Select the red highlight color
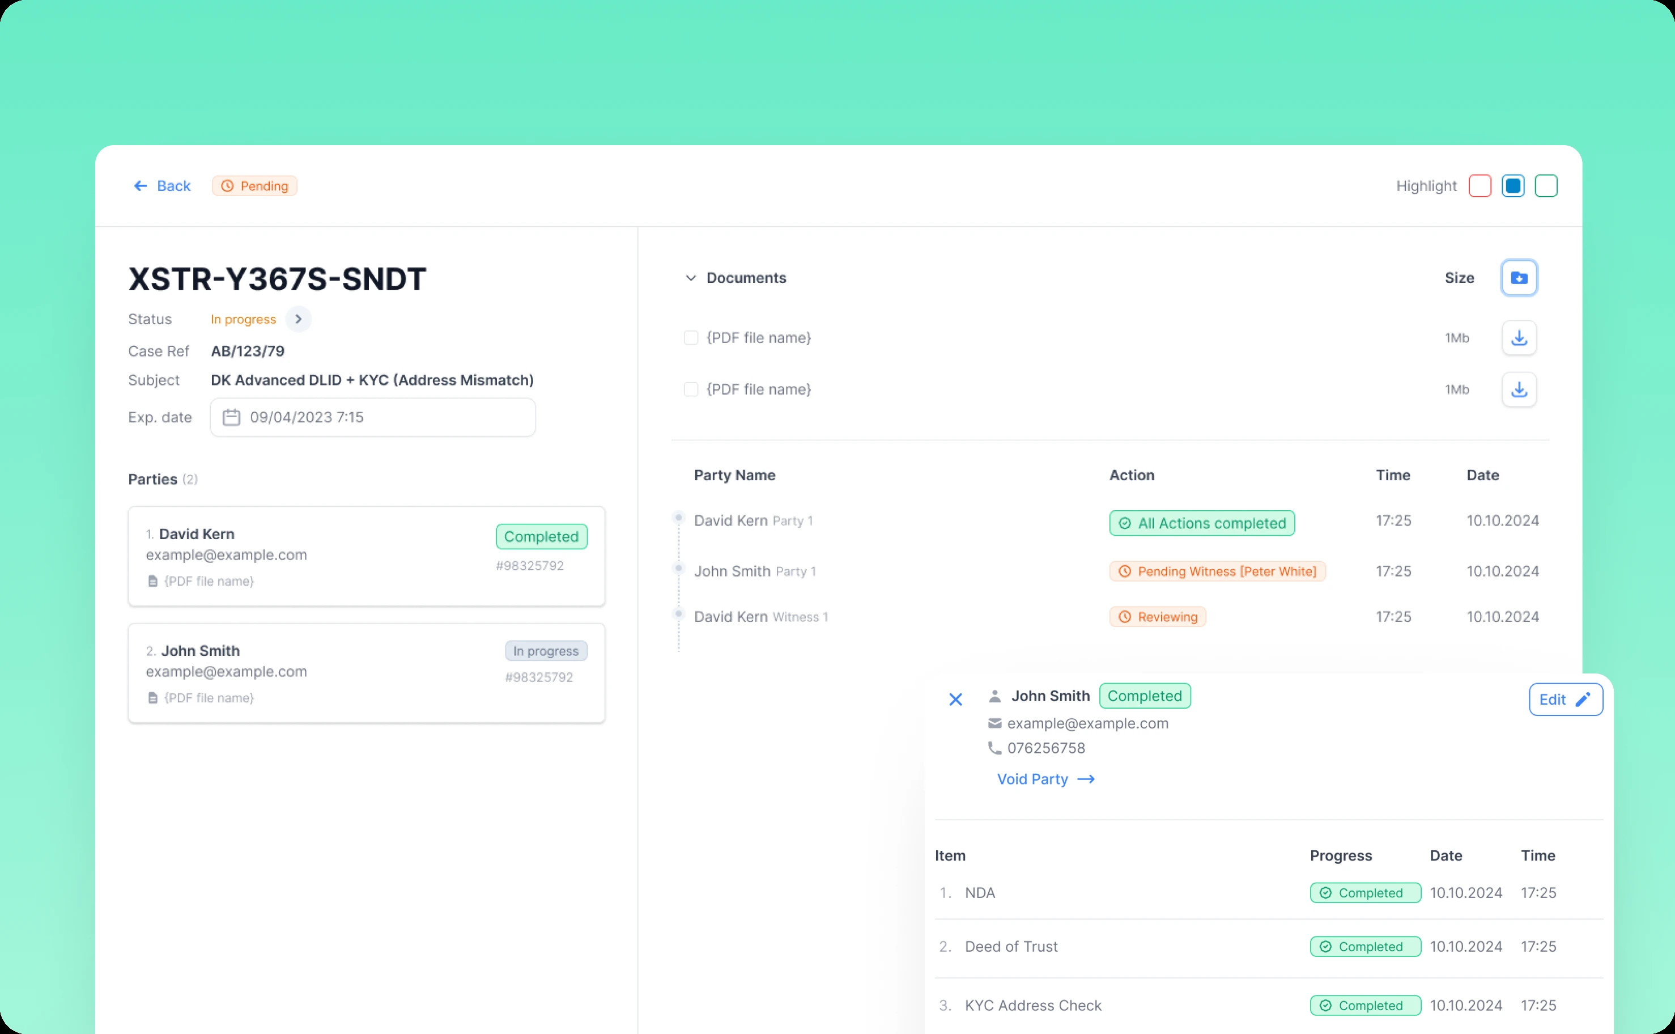The height and width of the screenshot is (1034, 1675). [x=1480, y=186]
